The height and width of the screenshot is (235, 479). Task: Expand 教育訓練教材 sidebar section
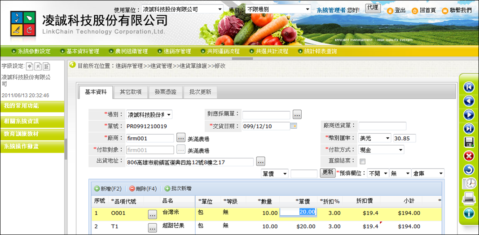click(x=32, y=134)
